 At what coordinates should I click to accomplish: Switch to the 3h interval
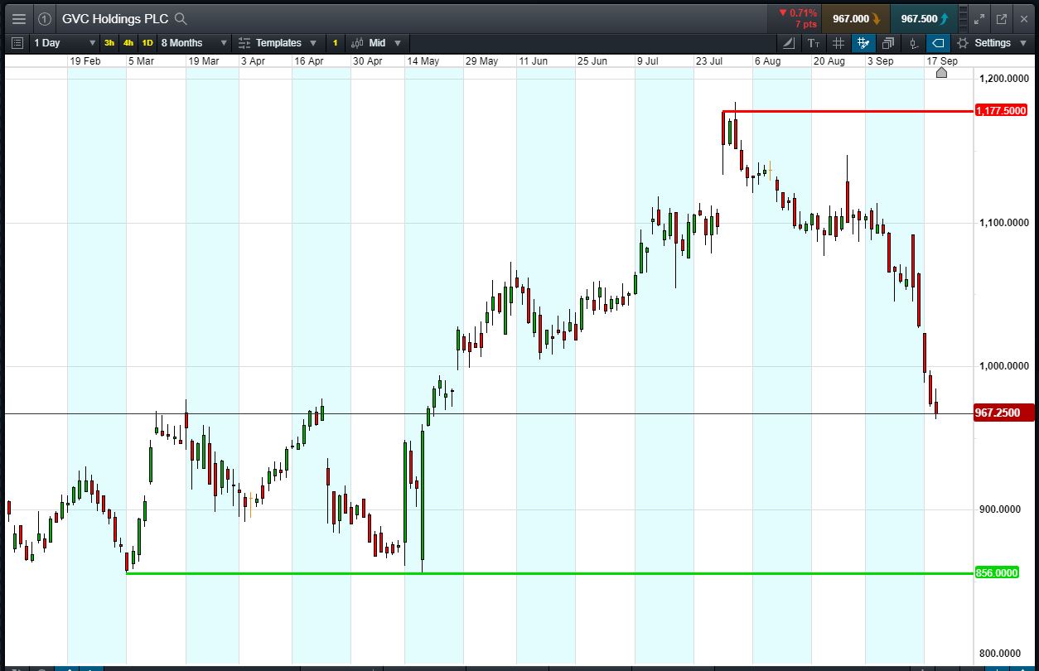(x=109, y=43)
